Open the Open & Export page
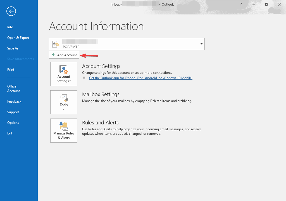The image size is (286, 201). pos(18,38)
